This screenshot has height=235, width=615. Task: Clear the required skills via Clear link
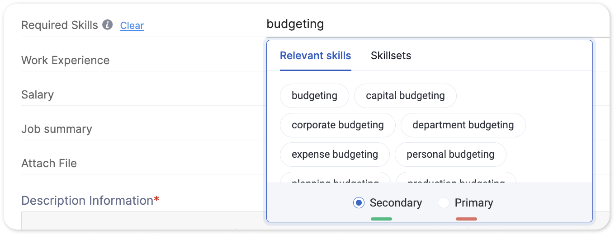[132, 25]
